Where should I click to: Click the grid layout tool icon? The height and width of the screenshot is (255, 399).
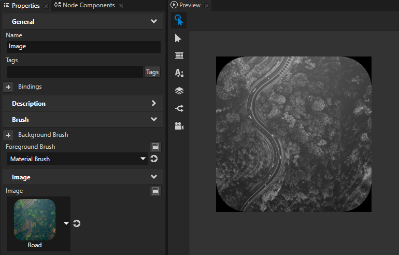point(179,55)
